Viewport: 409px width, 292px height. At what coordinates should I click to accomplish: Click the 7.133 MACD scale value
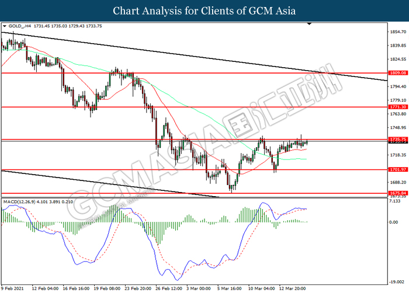[x=394, y=201]
